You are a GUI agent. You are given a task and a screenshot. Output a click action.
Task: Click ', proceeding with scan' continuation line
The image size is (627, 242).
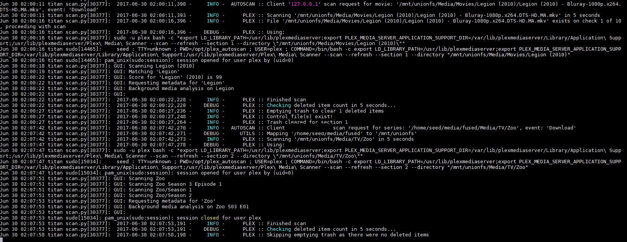click(33, 27)
